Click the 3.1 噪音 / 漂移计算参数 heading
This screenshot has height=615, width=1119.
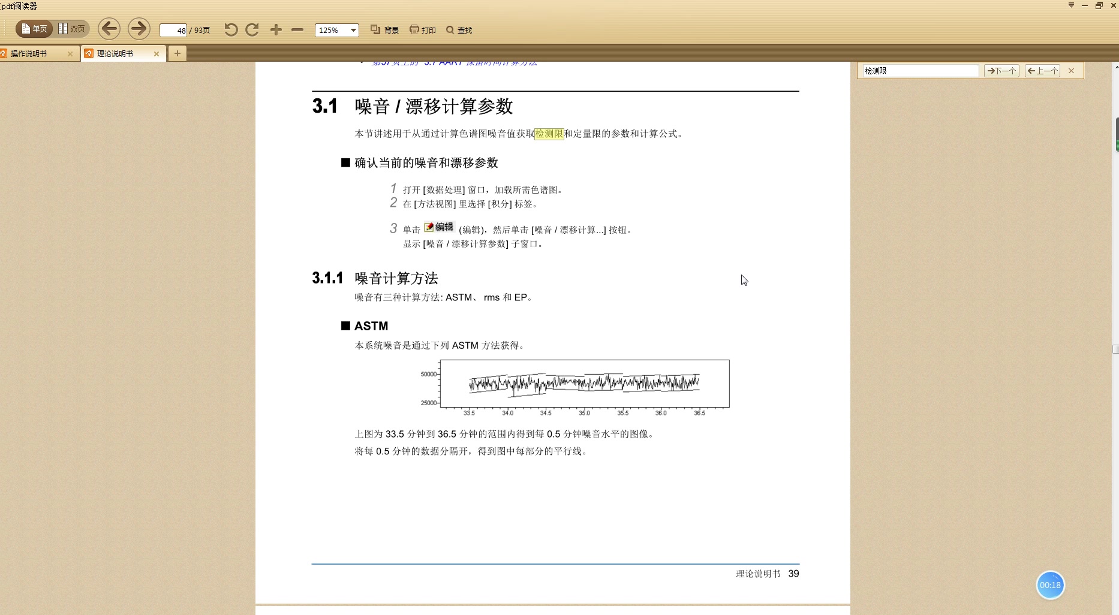(x=413, y=106)
